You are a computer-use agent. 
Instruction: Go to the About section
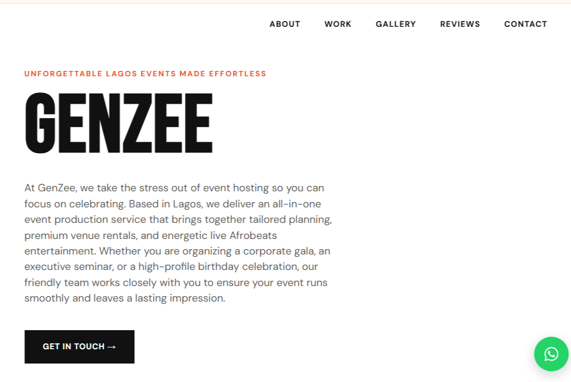pos(285,24)
